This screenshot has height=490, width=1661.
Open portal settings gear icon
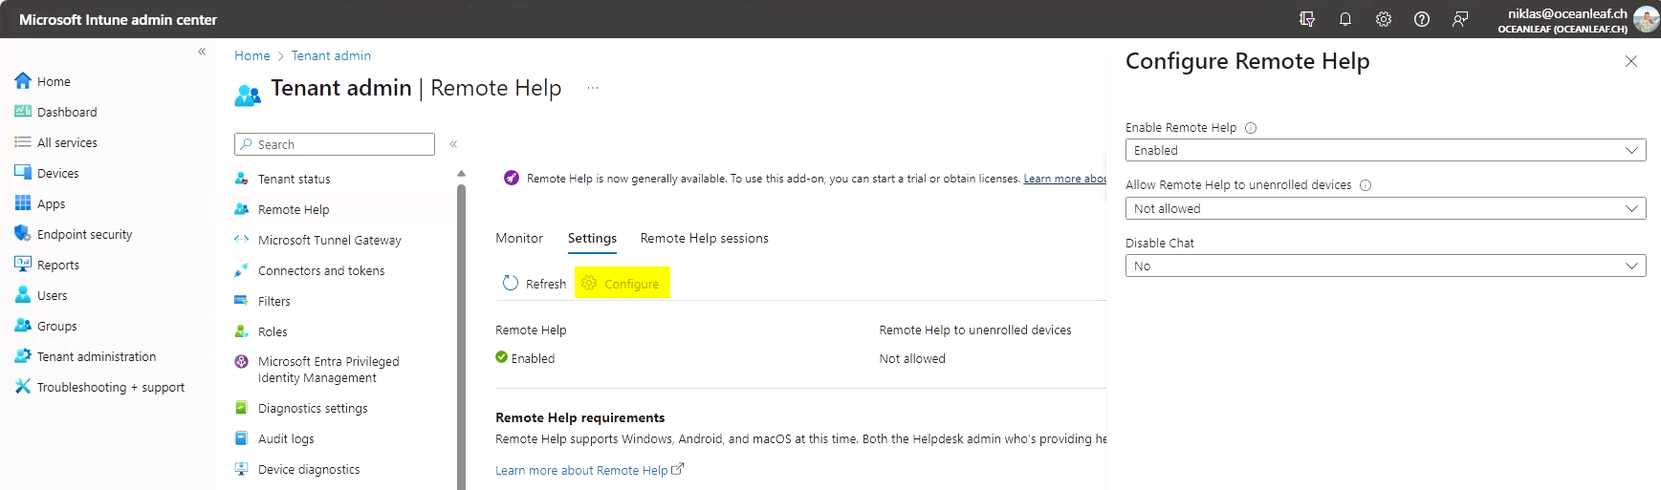pyautogui.click(x=1384, y=19)
